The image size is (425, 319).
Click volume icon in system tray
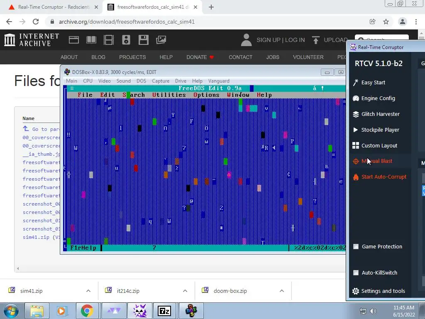[x=373, y=311]
